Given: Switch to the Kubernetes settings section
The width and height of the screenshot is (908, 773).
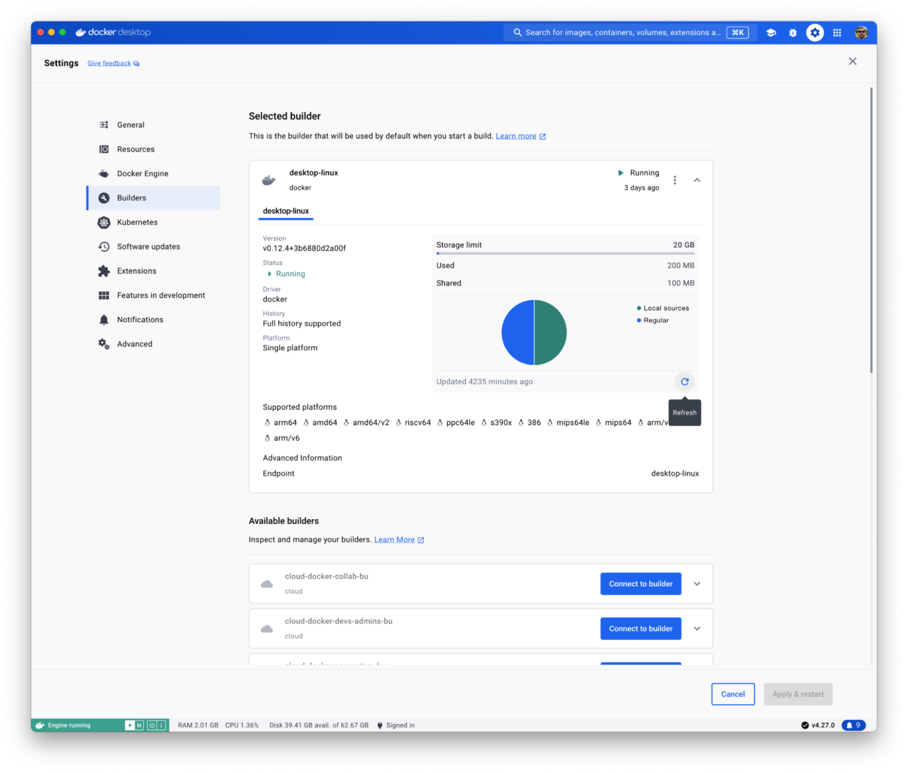Looking at the screenshot, I should click(x=137, y=222).
